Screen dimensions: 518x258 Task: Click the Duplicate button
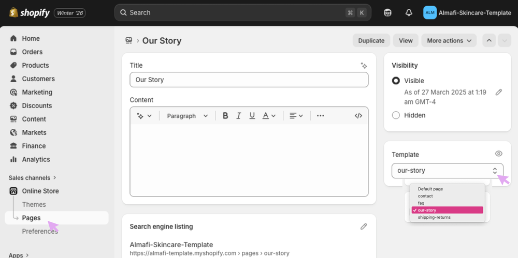coord(371,41)
